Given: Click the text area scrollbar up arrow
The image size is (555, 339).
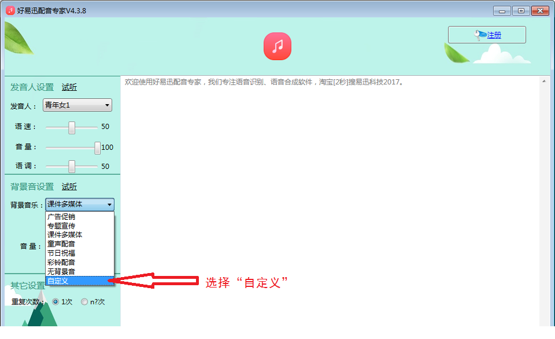Looking at the screenshot, I should (544, 82).
